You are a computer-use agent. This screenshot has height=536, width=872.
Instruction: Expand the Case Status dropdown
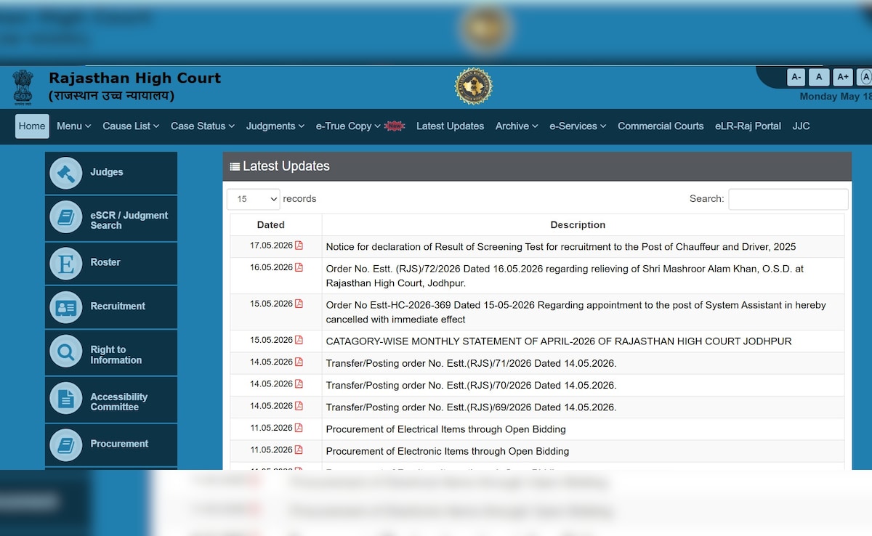pos(203,126)
